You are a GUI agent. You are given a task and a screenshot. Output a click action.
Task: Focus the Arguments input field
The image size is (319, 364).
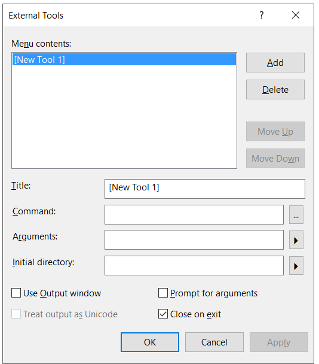coord(194,240)
